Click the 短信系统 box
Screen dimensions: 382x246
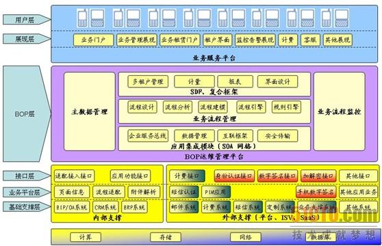248,207
